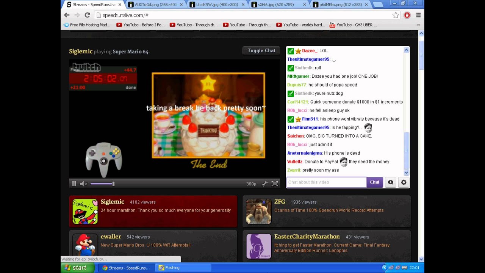Click Mfdtgamer username in chat
This screenshot has width=485, height=273.
298,76
